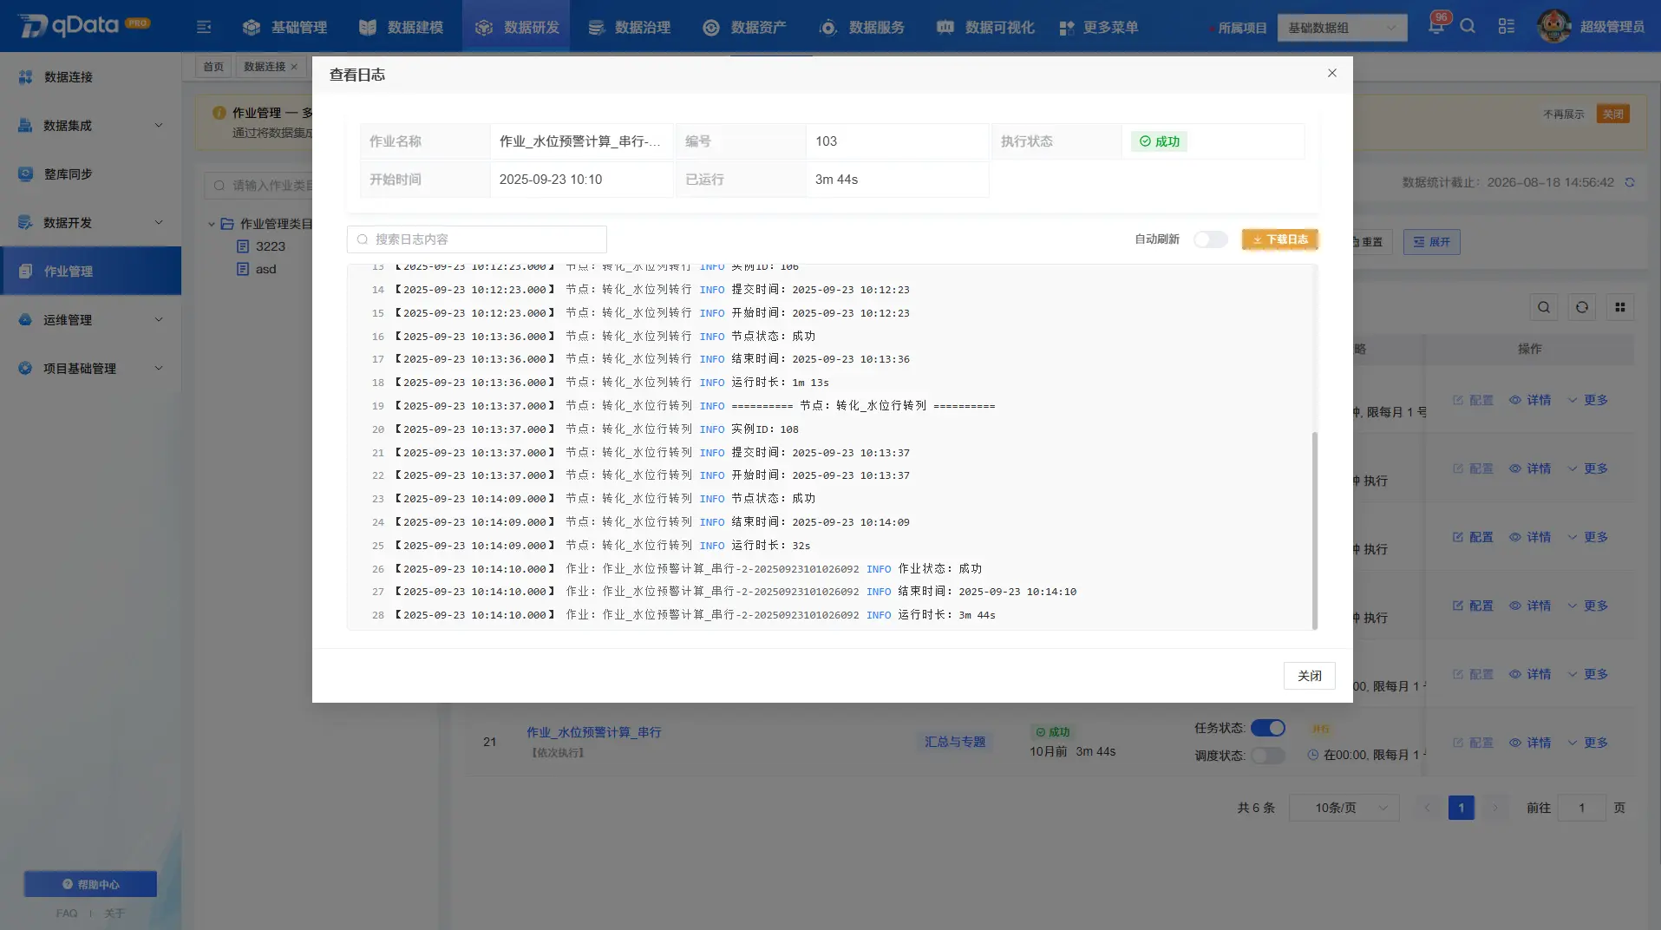Click the eye icon in row 21 详情
The width and height of the screenshot is (1661, 930).
1515,743
